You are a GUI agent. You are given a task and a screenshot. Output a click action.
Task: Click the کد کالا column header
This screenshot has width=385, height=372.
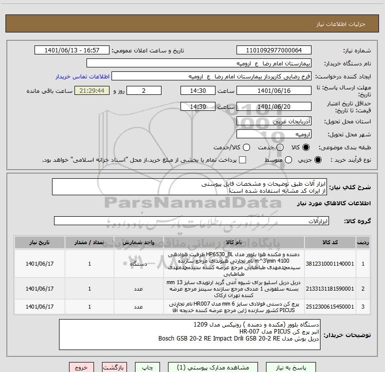(330, 242)
